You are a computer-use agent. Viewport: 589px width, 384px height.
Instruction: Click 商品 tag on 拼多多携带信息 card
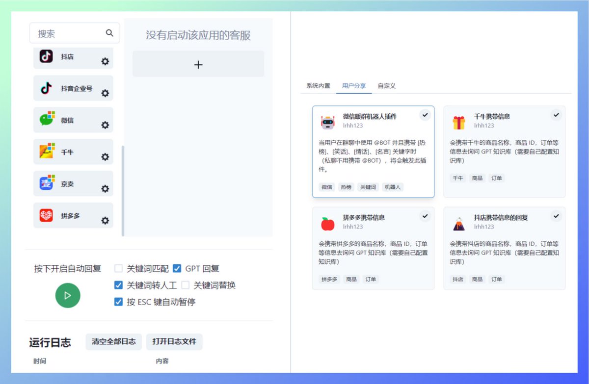pyautogui.click(x=351, y=279)
